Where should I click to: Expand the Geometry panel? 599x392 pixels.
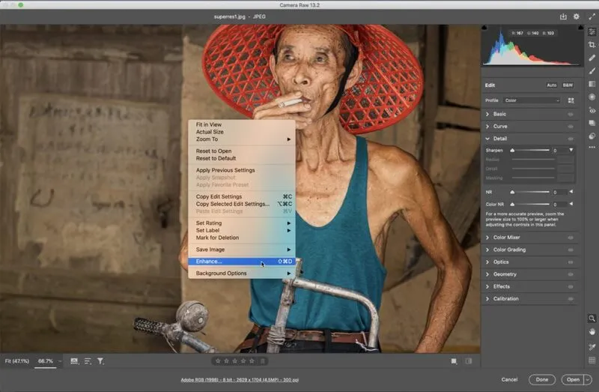coord(487,274)
